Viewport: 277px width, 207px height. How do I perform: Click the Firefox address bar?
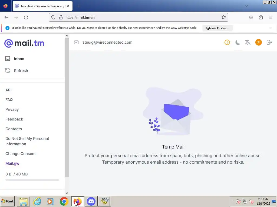pos(138,17)
